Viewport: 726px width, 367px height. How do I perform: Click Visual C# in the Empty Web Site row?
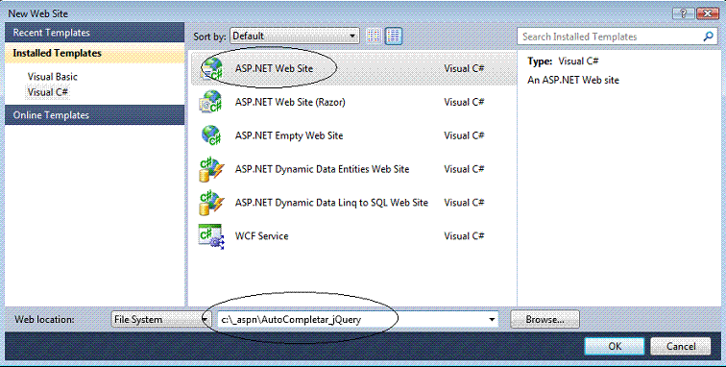pyautogui.click(x=464, y=135)
